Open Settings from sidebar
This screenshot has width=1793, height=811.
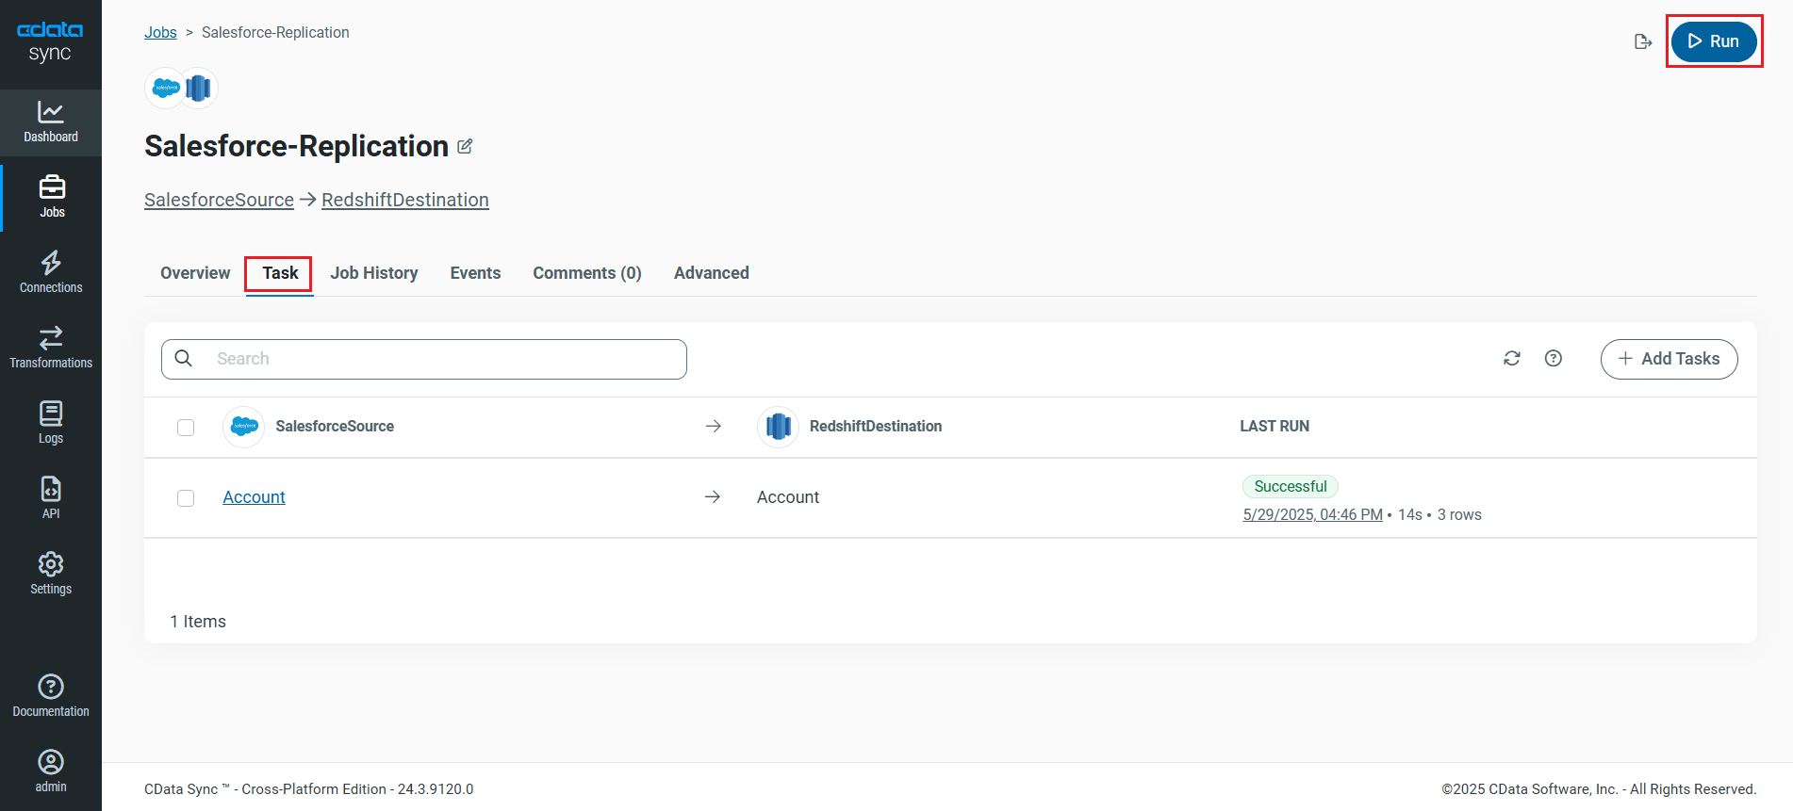point(51,574)
